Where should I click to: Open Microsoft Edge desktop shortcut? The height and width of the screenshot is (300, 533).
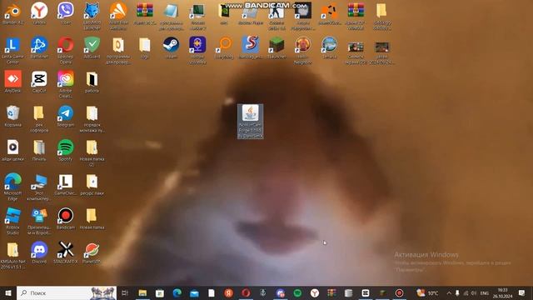click(x=13, y=187)
